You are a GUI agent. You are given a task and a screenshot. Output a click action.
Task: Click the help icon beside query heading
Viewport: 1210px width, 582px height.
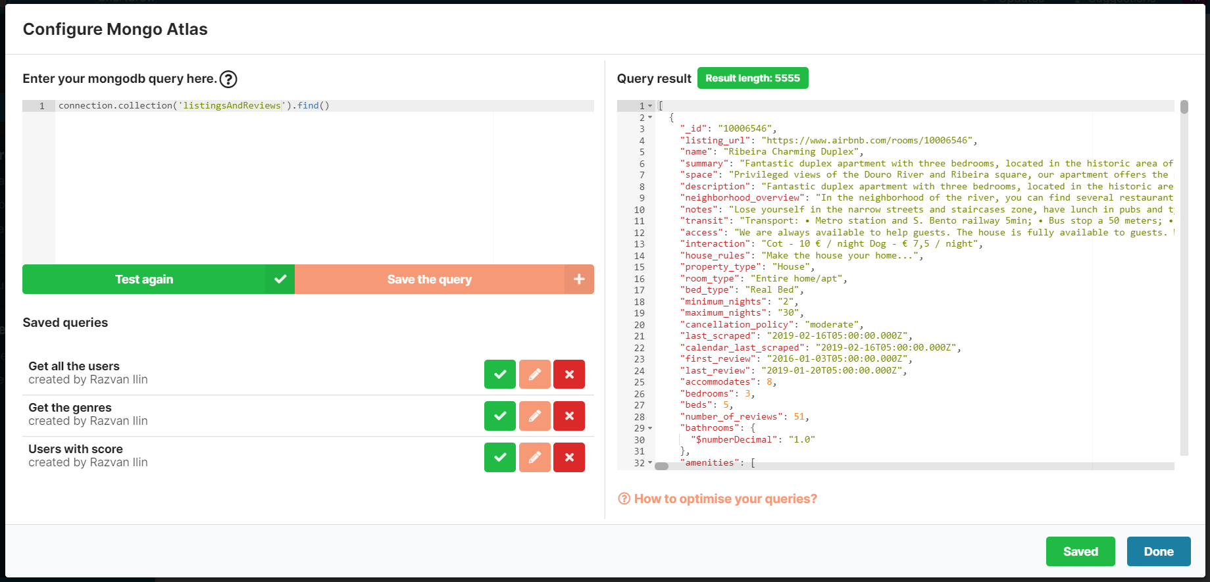228,80
